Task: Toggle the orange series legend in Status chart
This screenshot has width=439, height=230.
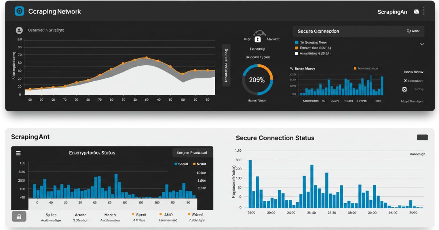Action: point(199,164)
